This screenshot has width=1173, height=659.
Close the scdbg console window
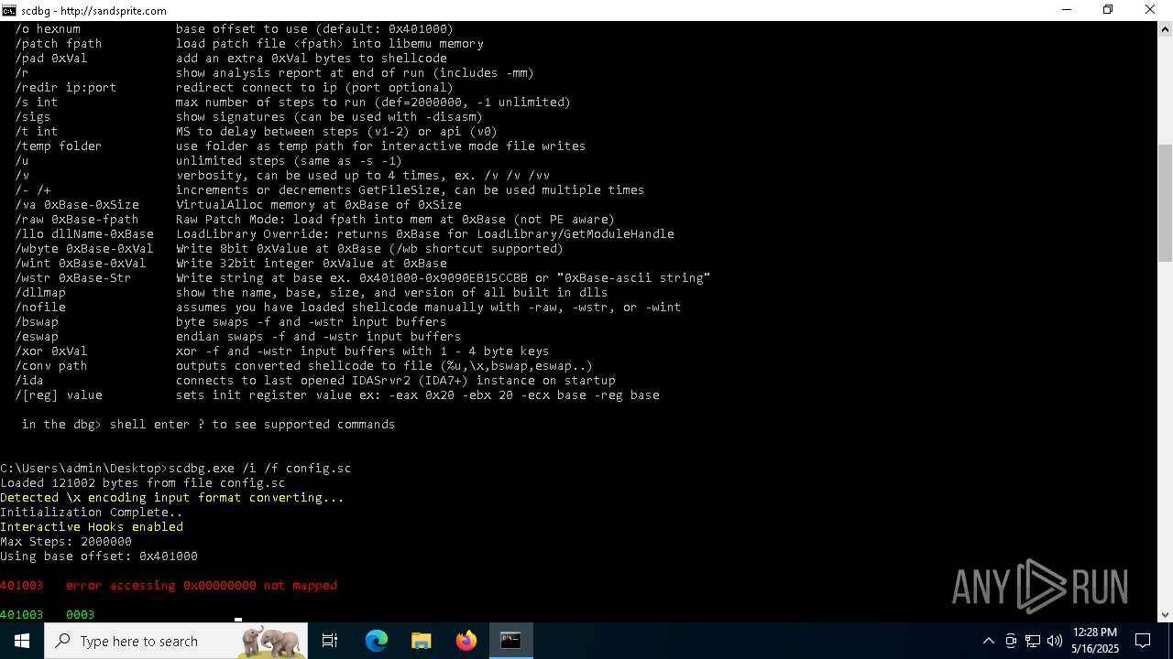tap(1150, 10)
